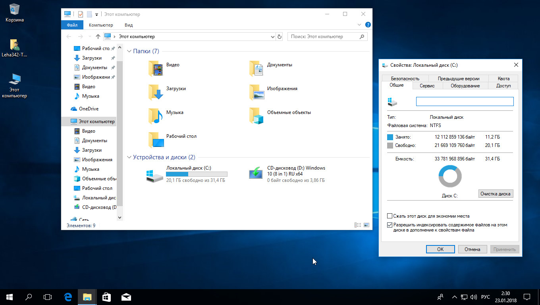Viewport: 540px width, 305px height.
Task: Select the CD-дисковод (D:) drive icon
Action: [256, 174]
